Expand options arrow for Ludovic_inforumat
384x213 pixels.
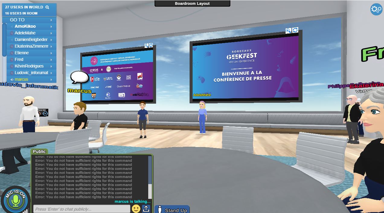51,73
